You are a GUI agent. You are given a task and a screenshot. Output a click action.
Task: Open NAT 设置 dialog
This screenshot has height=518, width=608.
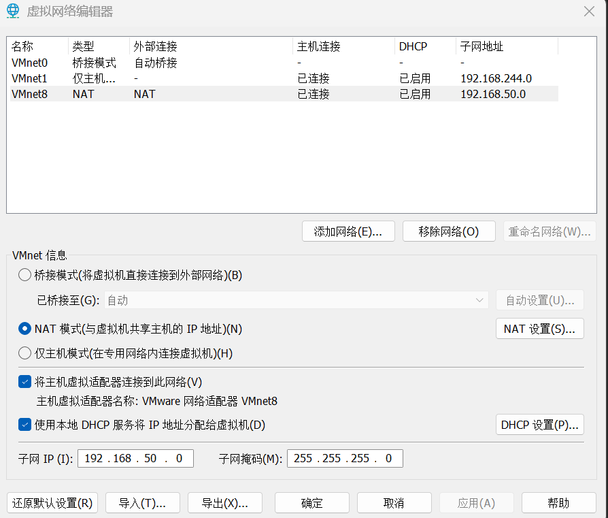539,329
